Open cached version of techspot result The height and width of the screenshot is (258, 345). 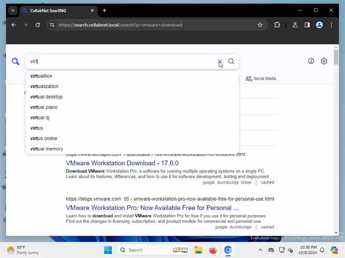[x=267, y=182]
